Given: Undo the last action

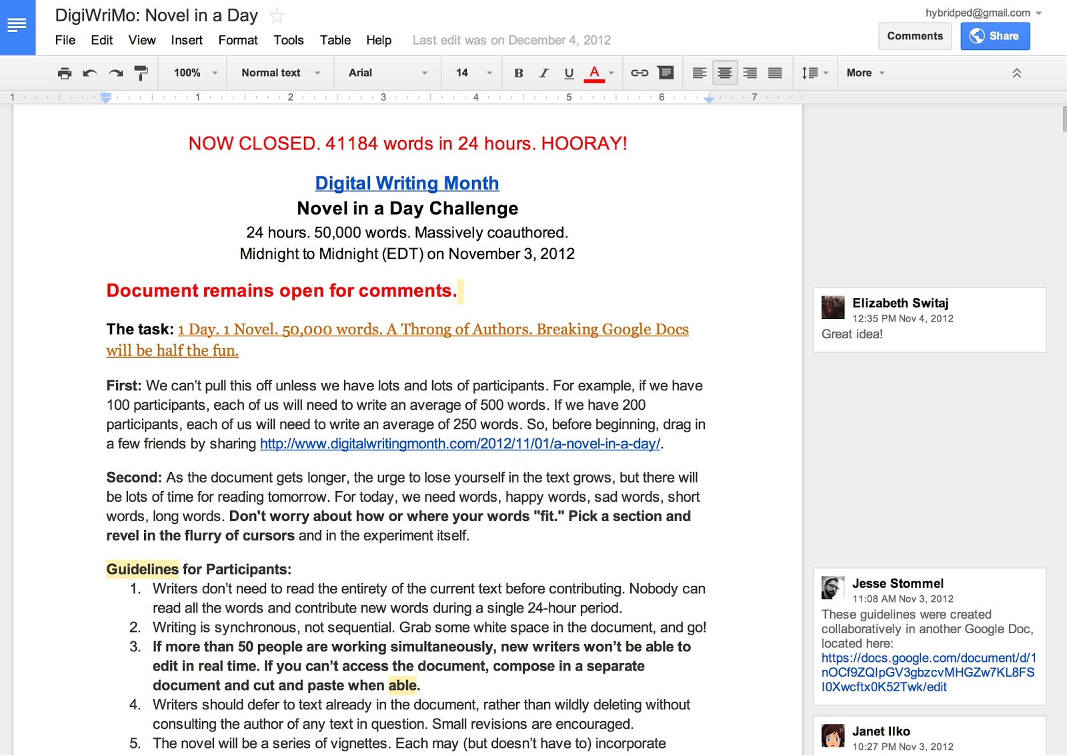Looking at the screenshot, I should pyautogui.click(x=90, y=73).
